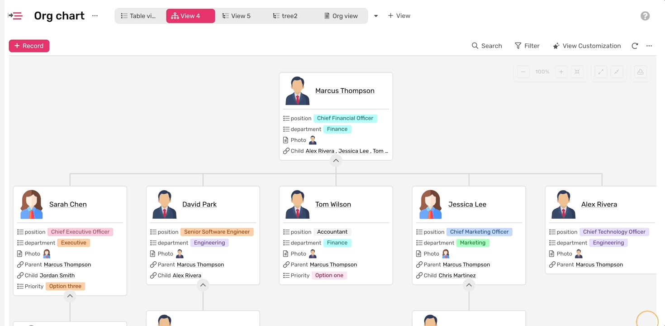Click Chief Technology Officer tag
The height and width of the screenshot is (326, 665).
point(614,232)
